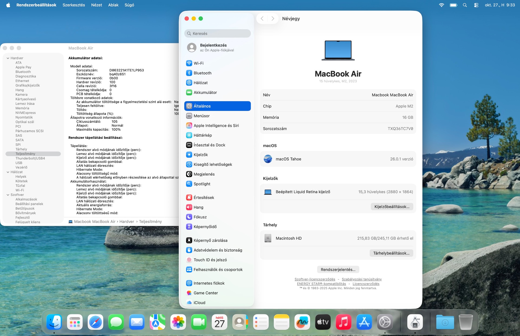520x336 pixels.
Task: Open Wi-Fi settings in sidebar
Action: (199, 63)
